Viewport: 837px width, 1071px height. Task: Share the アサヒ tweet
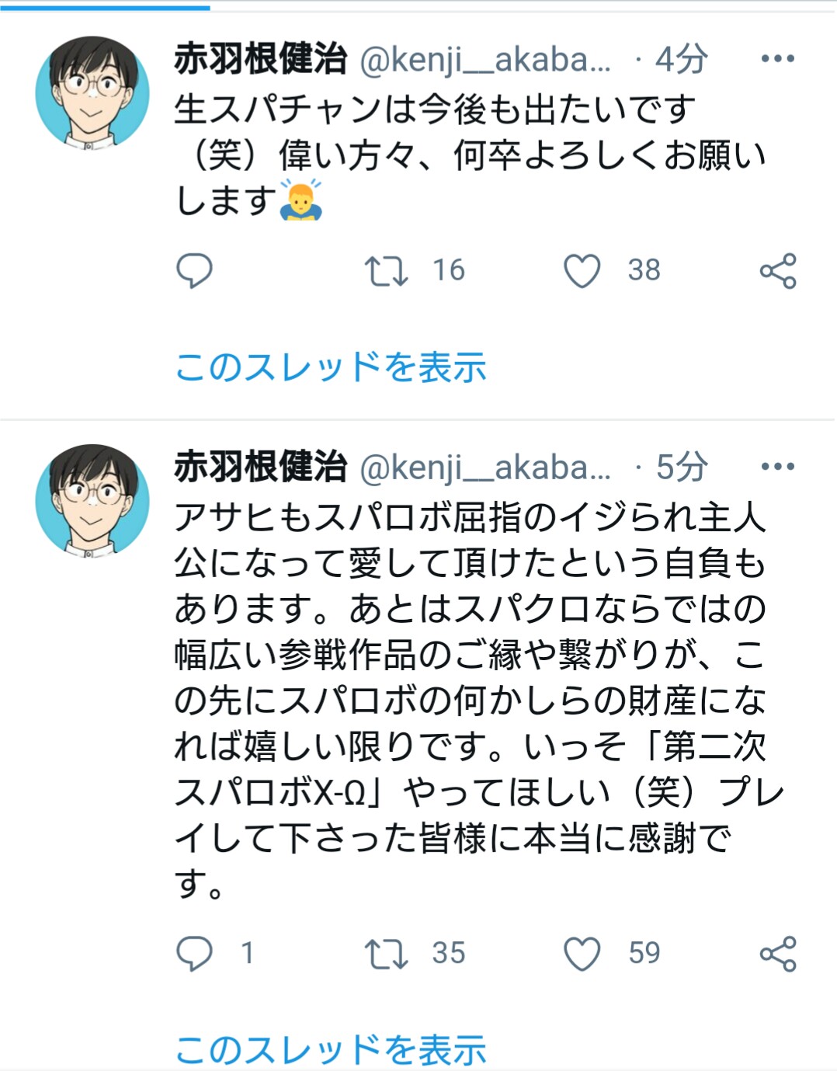click(778, 953)
